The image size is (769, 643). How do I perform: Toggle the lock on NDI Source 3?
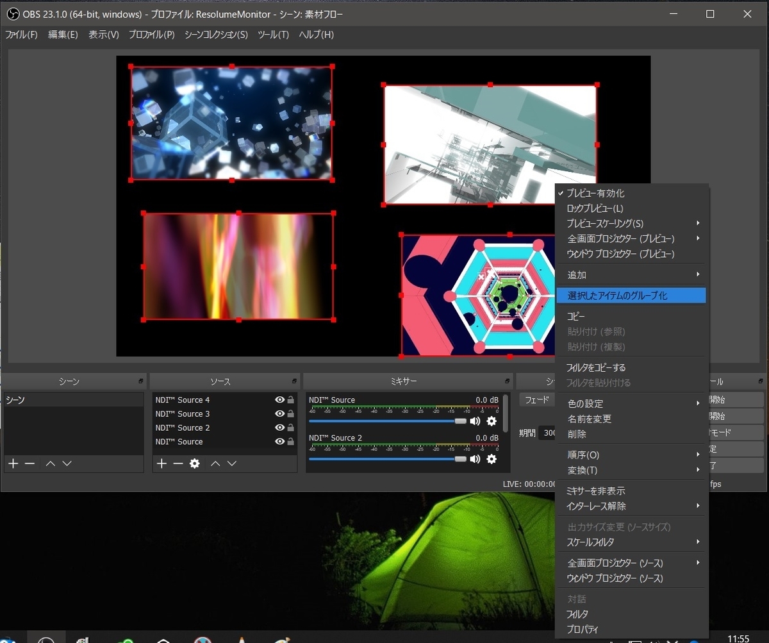pyautogui.click(x=290, y=414)
